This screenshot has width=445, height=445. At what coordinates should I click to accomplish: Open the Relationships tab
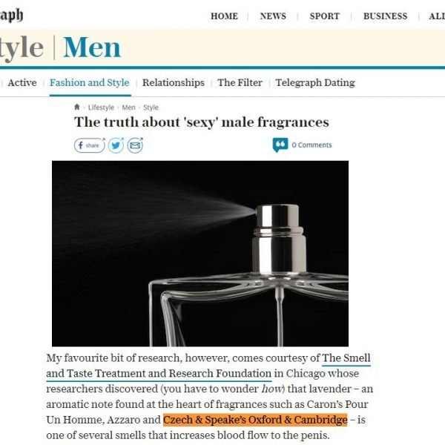coord(174,82)
